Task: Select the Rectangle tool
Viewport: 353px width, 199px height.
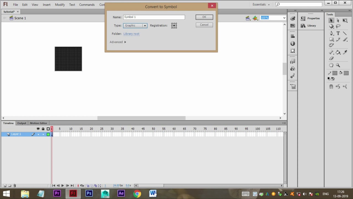Action: click(x=331, y=39)
